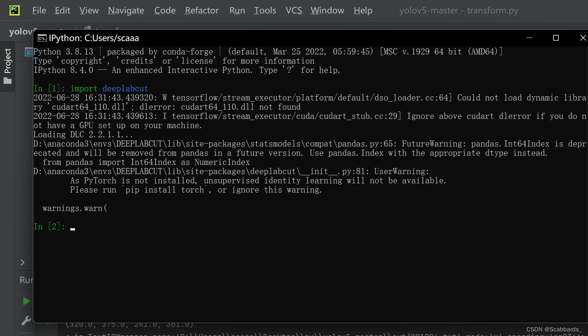This screenshot has width=588, height=336.
Task: Open the Window menu
Action: click(327, 10)
